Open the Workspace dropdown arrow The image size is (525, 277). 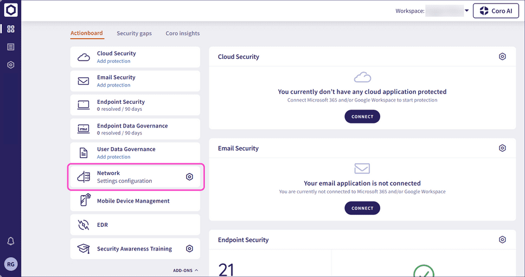coord(466,11)
